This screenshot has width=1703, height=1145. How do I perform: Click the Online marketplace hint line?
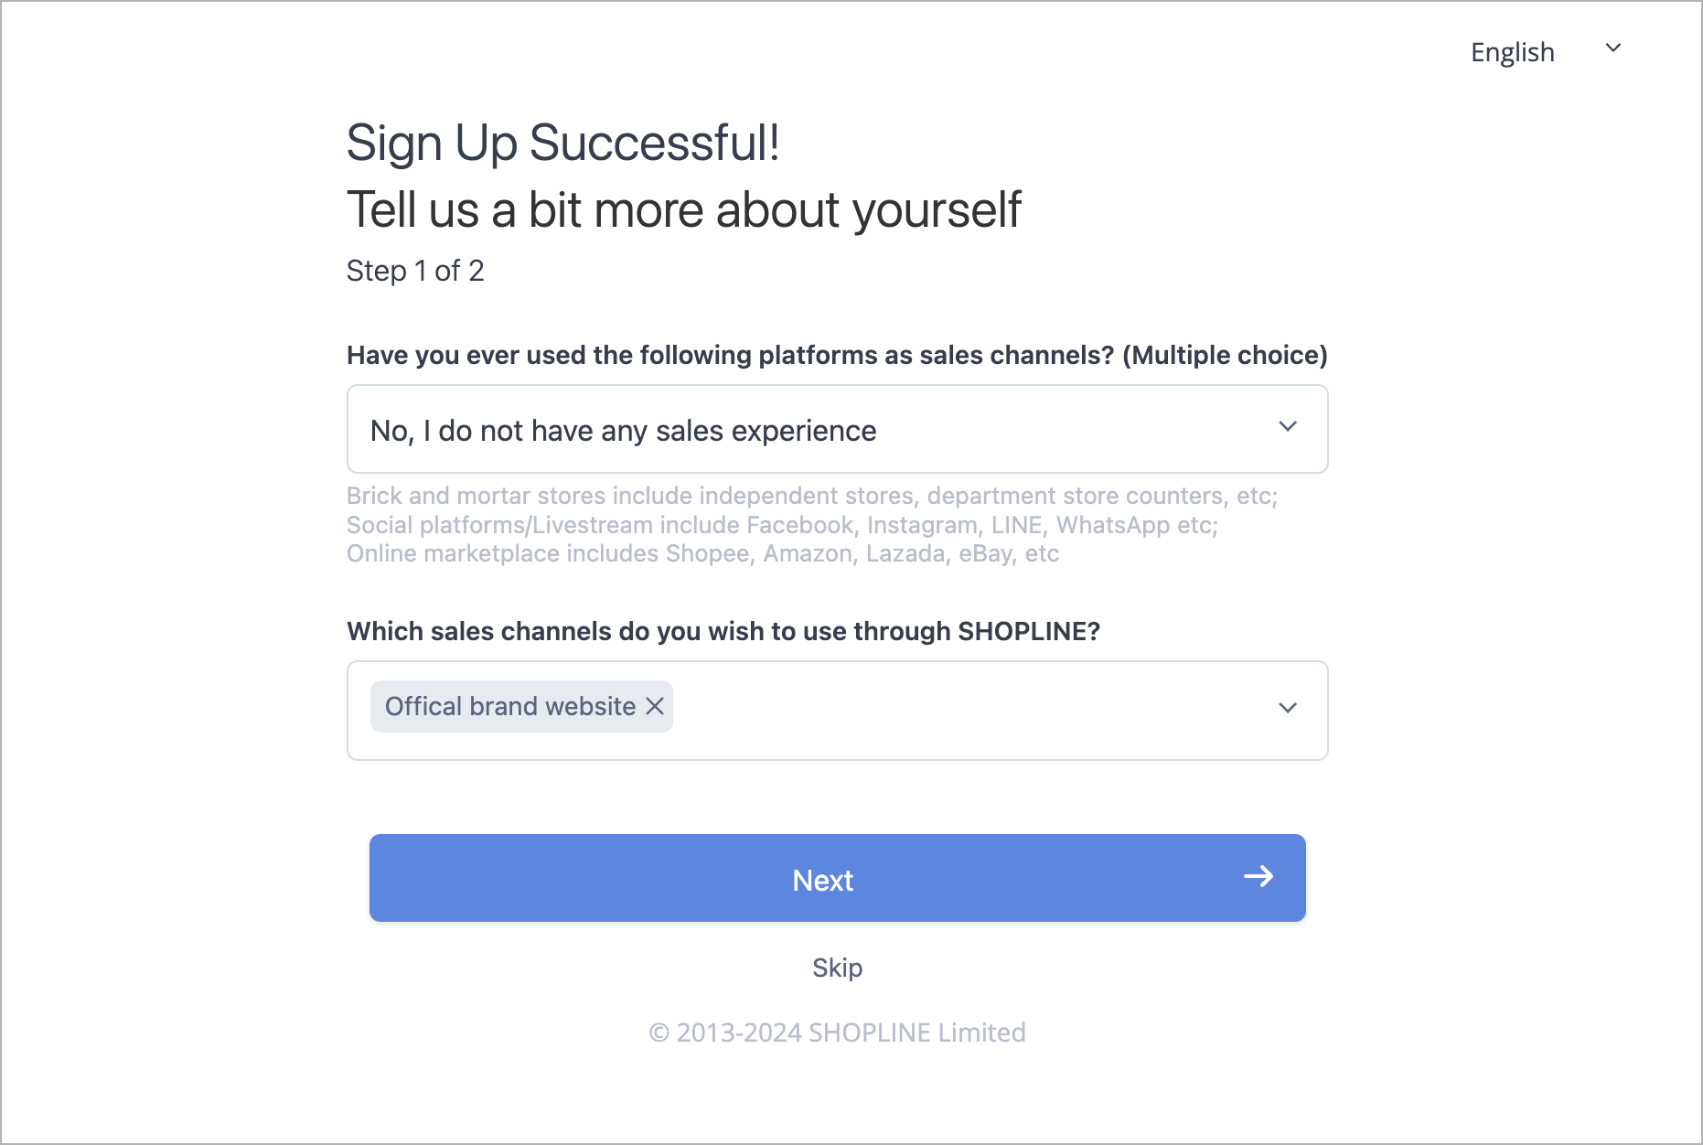[702, 553]
